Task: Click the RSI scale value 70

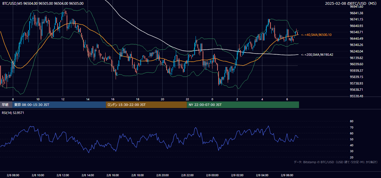Action: pos(351,127)
